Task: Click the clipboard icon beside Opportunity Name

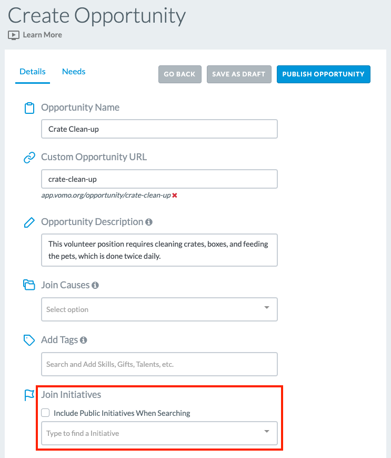Action: pyautogui.click(x=29, y=108)
